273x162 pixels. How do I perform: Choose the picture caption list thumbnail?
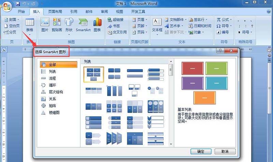point(134,90)
